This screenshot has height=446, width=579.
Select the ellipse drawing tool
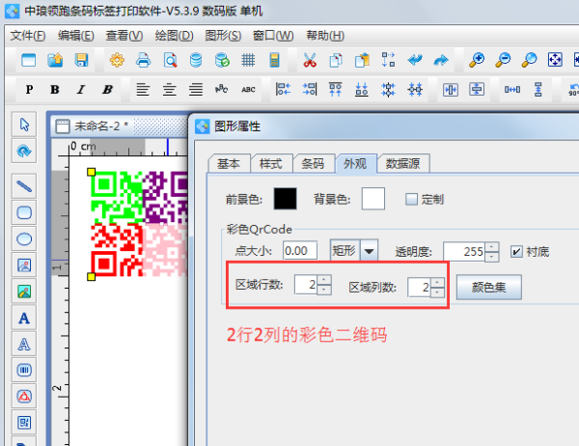24,238
